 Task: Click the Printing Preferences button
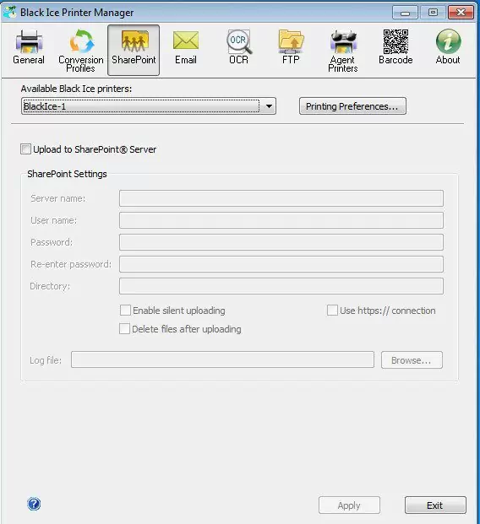pyautogui.click(x=352, y=106)
